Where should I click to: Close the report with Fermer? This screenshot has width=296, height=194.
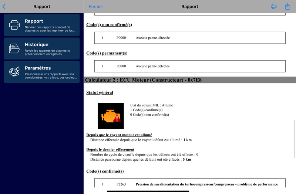point(96,7)
